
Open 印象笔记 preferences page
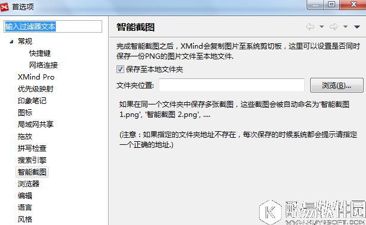(x=32, y=101)
